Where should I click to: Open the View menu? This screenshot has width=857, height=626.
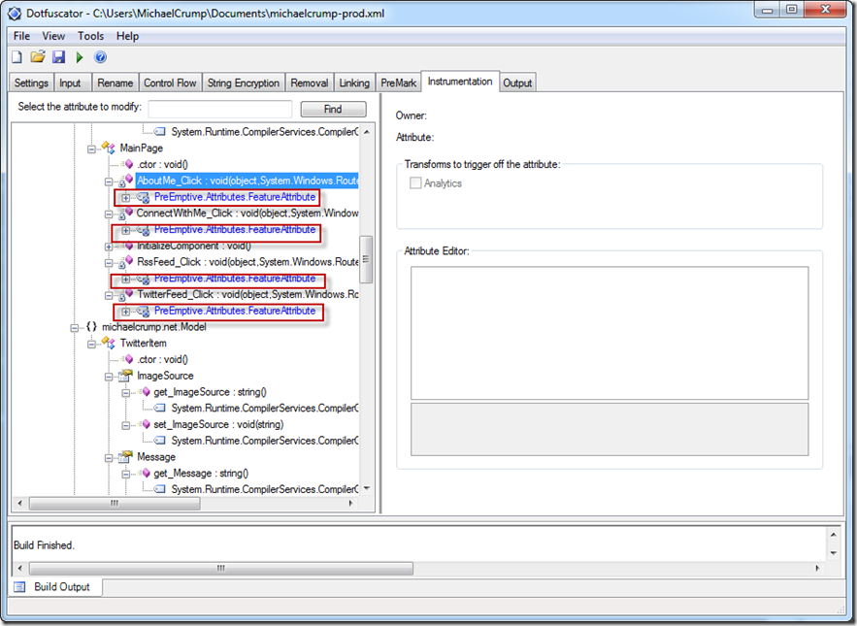click(x=53, y=36)
